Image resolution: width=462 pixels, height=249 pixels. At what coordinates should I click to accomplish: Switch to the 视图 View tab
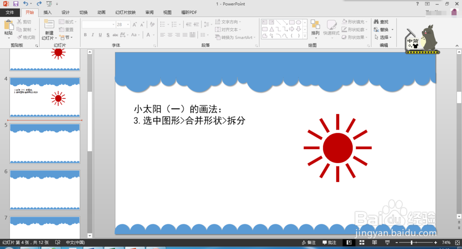coord(167,12)
